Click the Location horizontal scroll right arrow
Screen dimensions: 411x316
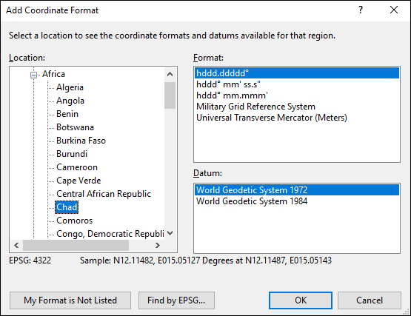point(158,245)
